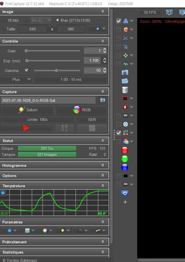Click the Gain slider track
This screenshot has width=185, height=262.
point(52,51)
